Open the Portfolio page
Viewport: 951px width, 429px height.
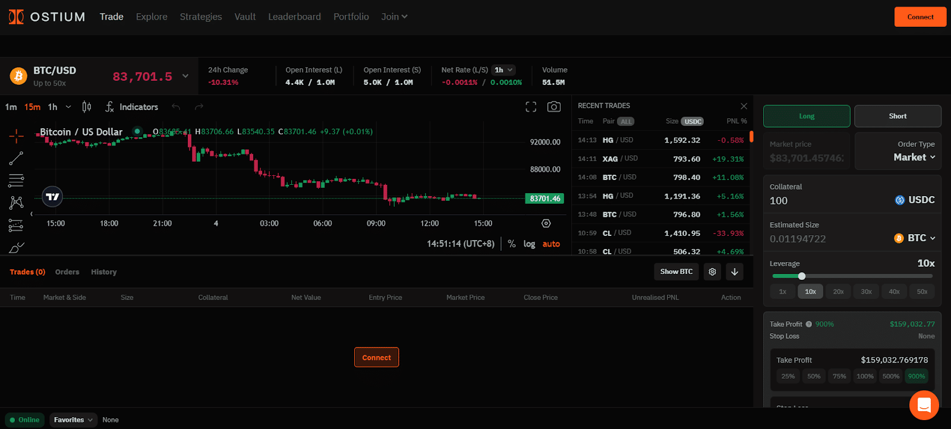click(x=351, y=17)
